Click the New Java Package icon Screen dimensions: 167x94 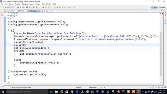(x=34, y=7)
